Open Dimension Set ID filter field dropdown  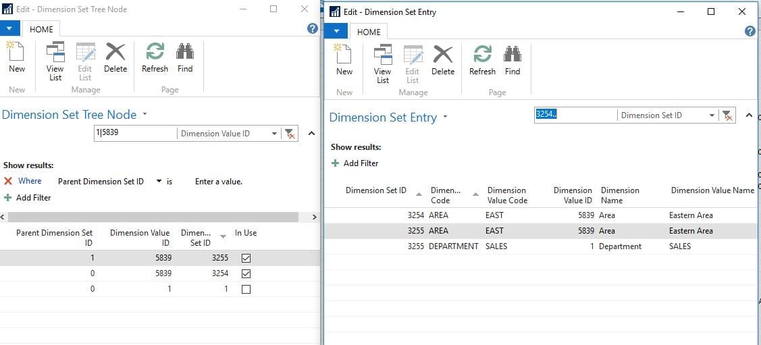712,115
